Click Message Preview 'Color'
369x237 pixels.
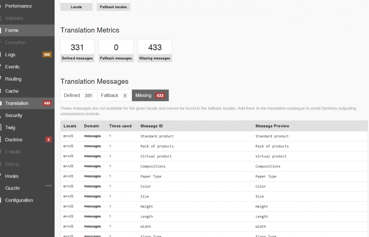pos(261,186)
